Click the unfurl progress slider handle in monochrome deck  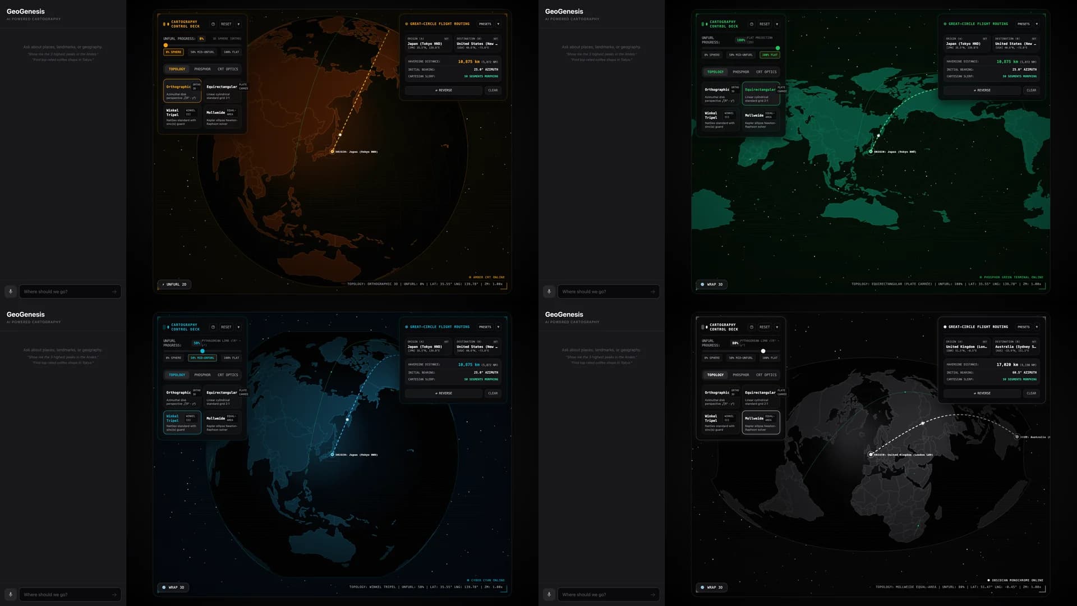[x=763, y=351]
